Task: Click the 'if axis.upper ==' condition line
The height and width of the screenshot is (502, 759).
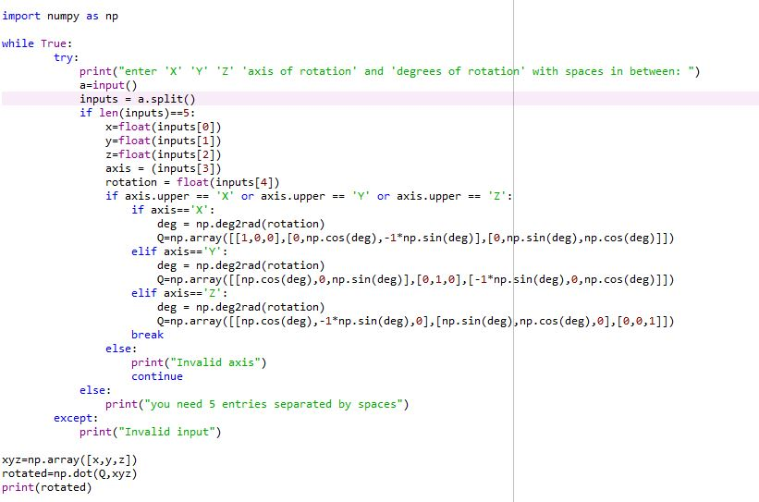Action: pos(309,196)
